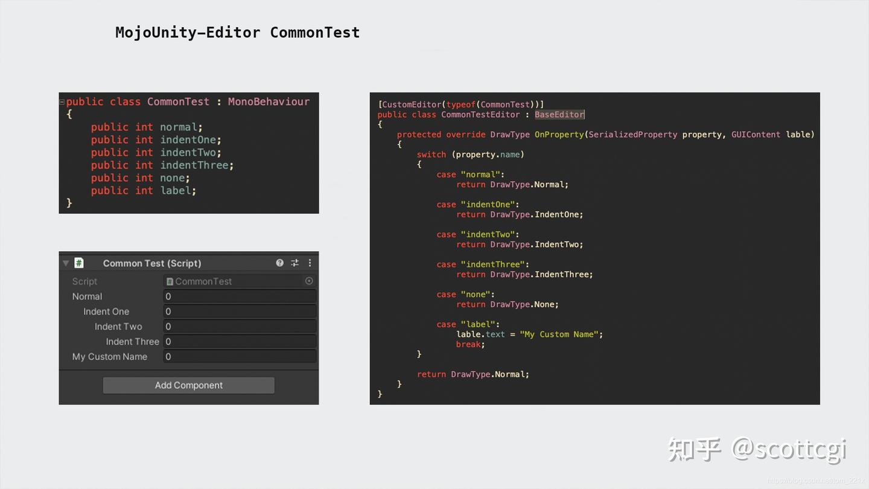Click "return DrawType.IndentThree;" line
Image resolution: width=869 pixels, height=489 pixels.
[524, 274]
